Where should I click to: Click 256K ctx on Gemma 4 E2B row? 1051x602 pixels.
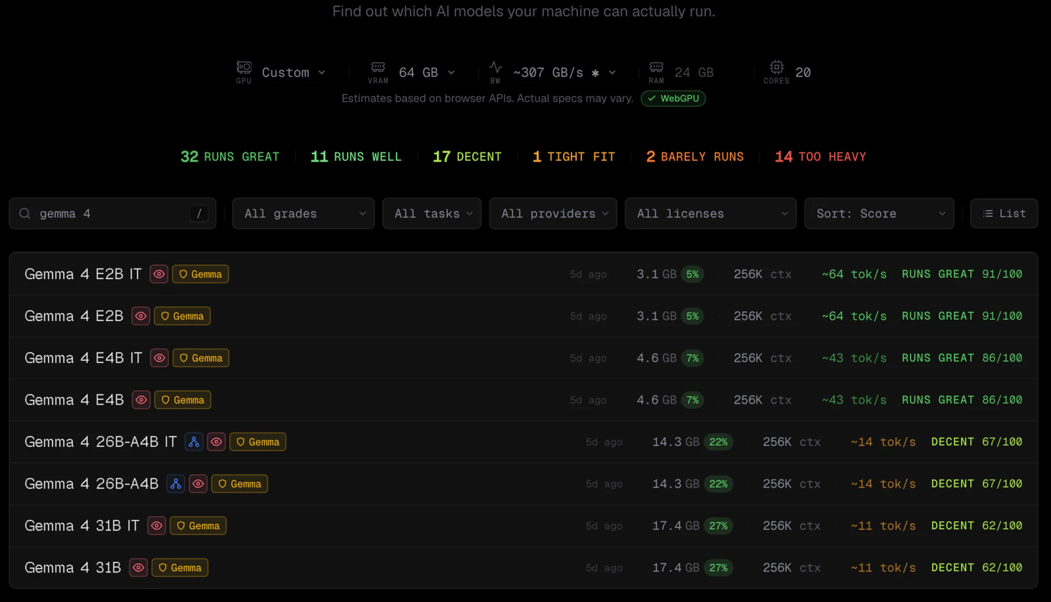(x=763, y=316)
